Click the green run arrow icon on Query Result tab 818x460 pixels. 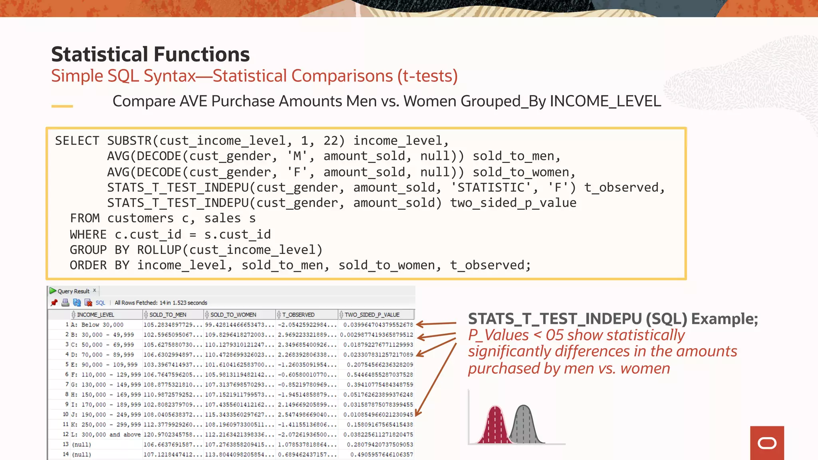(x=53, y=291)
